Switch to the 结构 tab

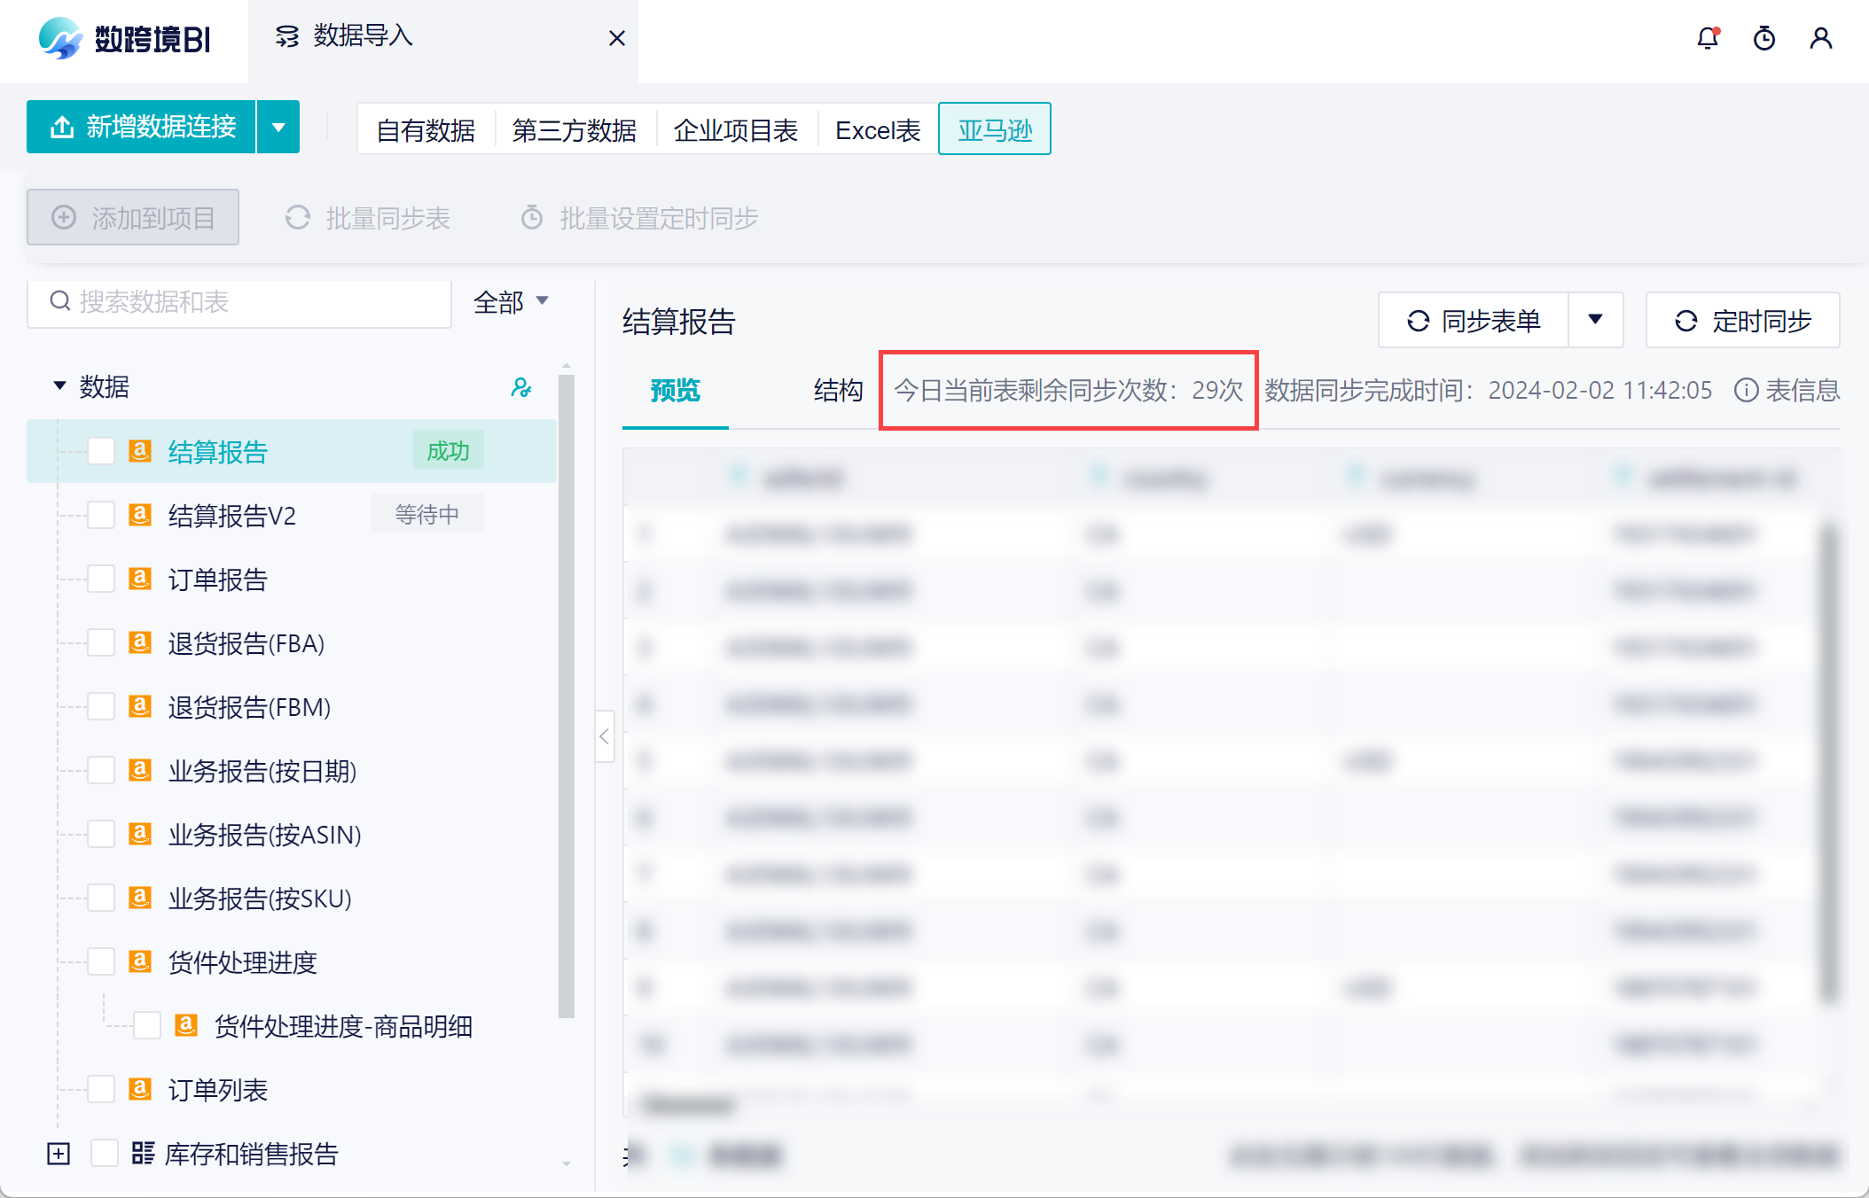[x=838, y=390]
